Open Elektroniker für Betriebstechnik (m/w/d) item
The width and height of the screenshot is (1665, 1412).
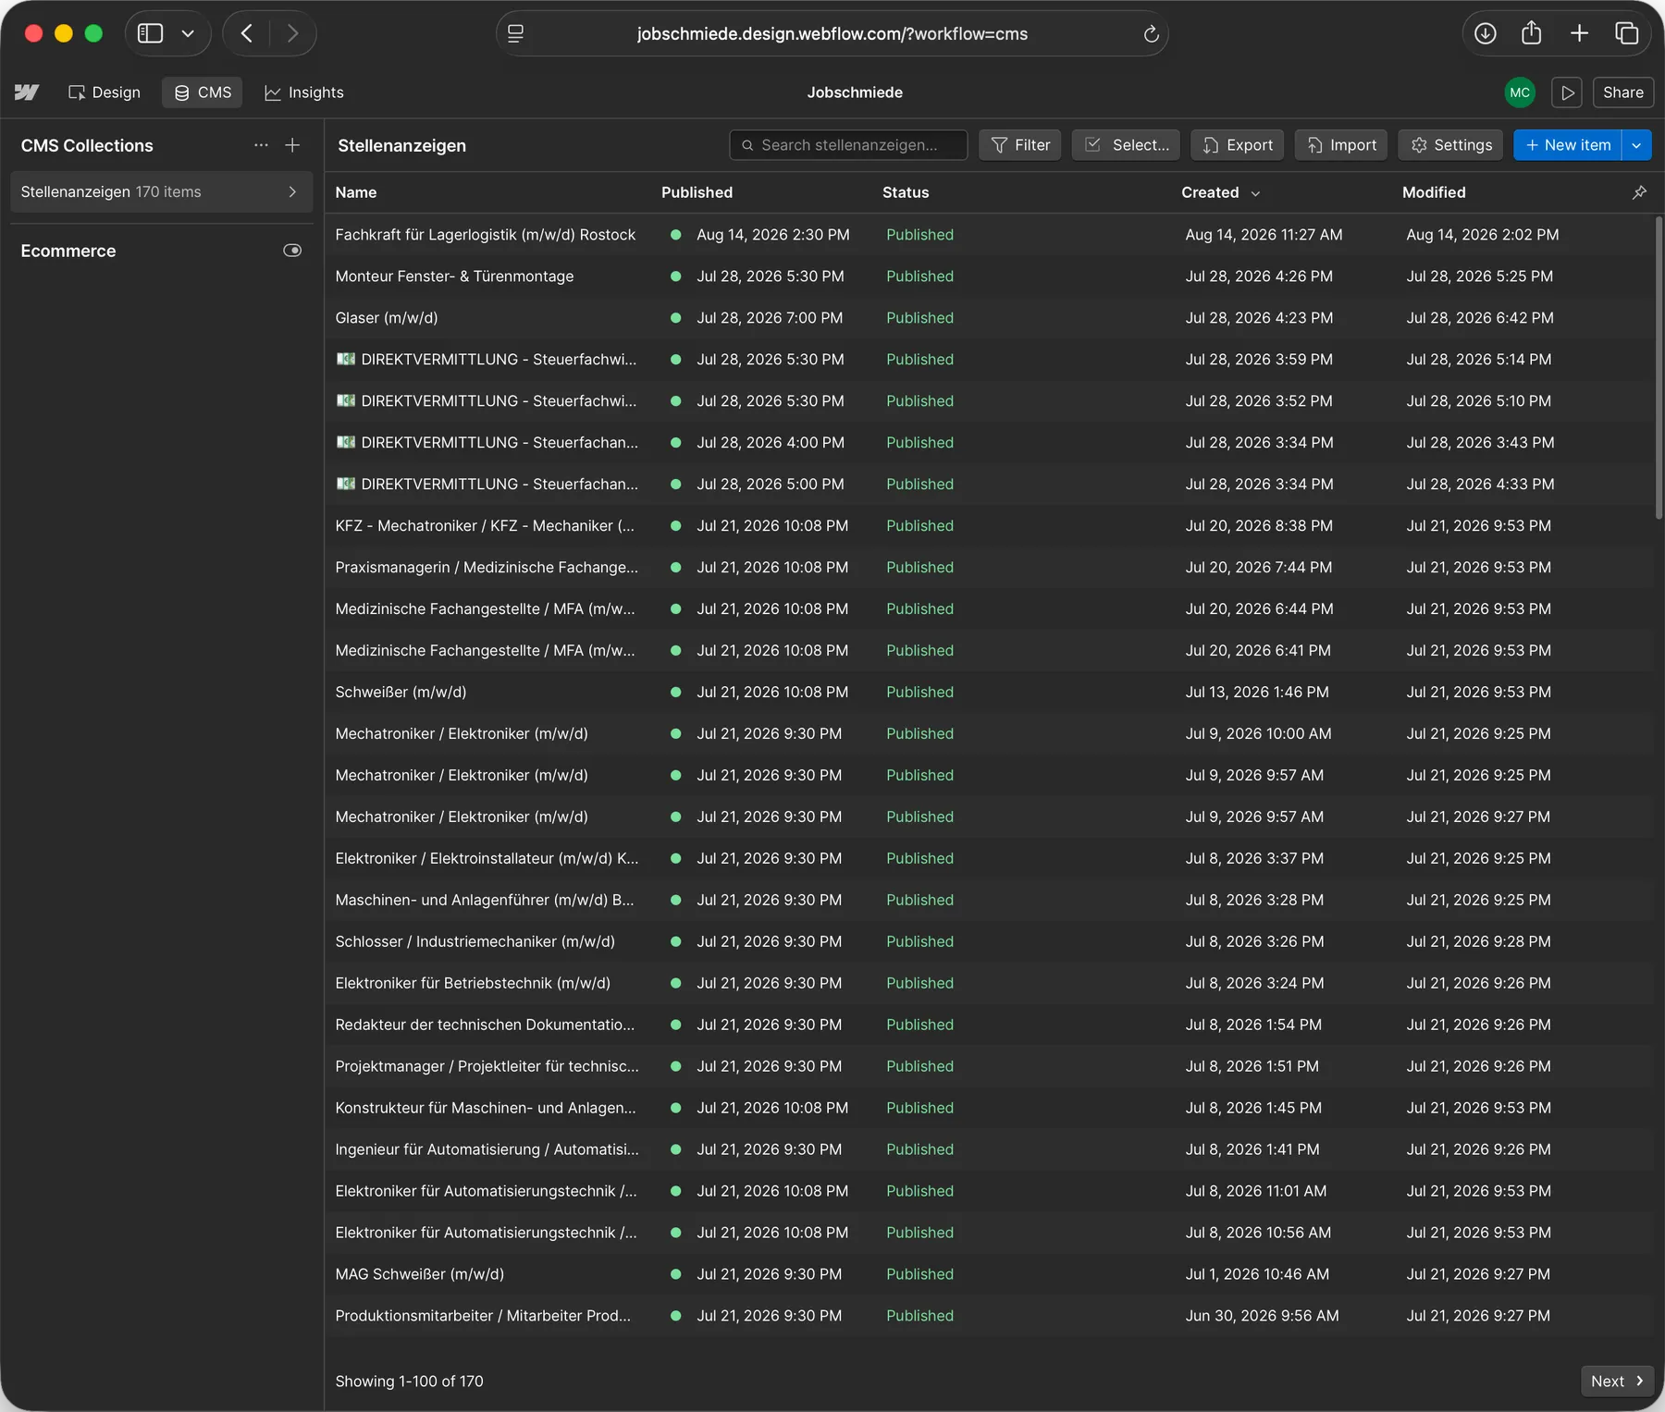point(473,983)
